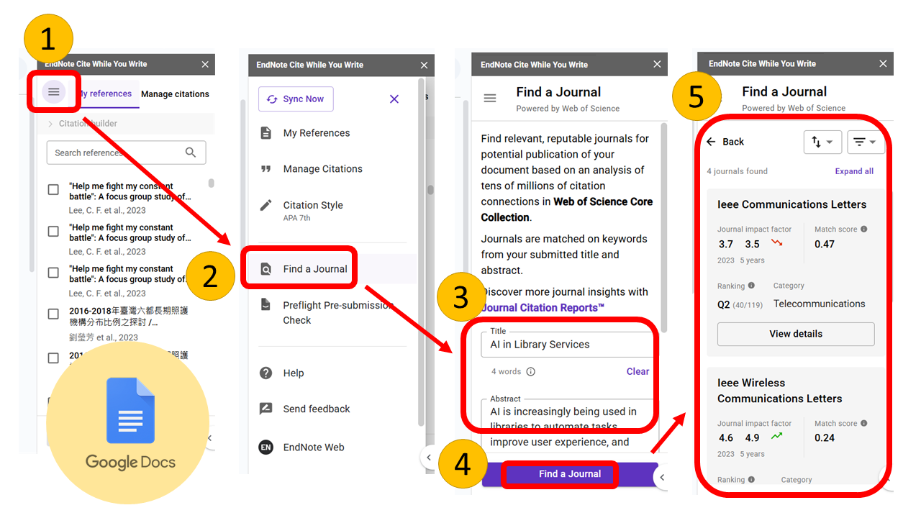Click View details for Ieee Communications Letters

(x=796, y=334)
